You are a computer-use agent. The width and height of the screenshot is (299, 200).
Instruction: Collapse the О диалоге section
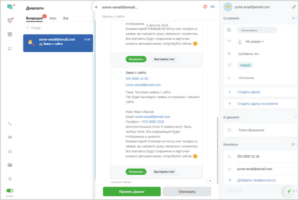click(x=296, y=117)
